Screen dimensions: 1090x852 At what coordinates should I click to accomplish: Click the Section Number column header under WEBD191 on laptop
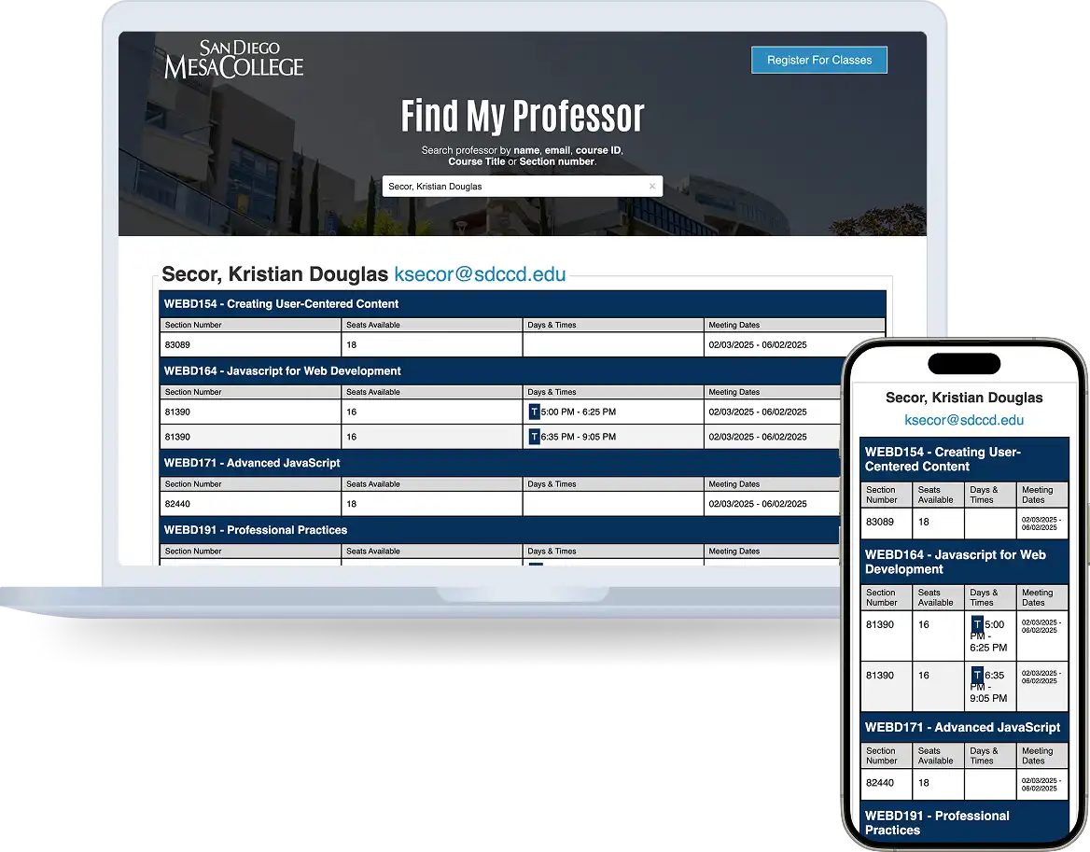(x=250, y=552)
